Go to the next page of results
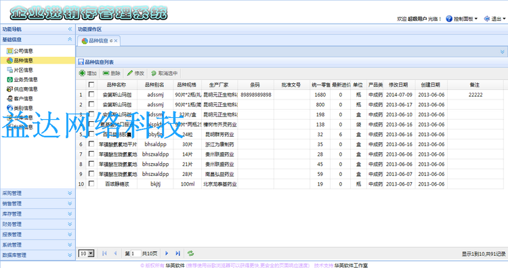The height and width of the screenshot is (268, 508). [167, 253]
